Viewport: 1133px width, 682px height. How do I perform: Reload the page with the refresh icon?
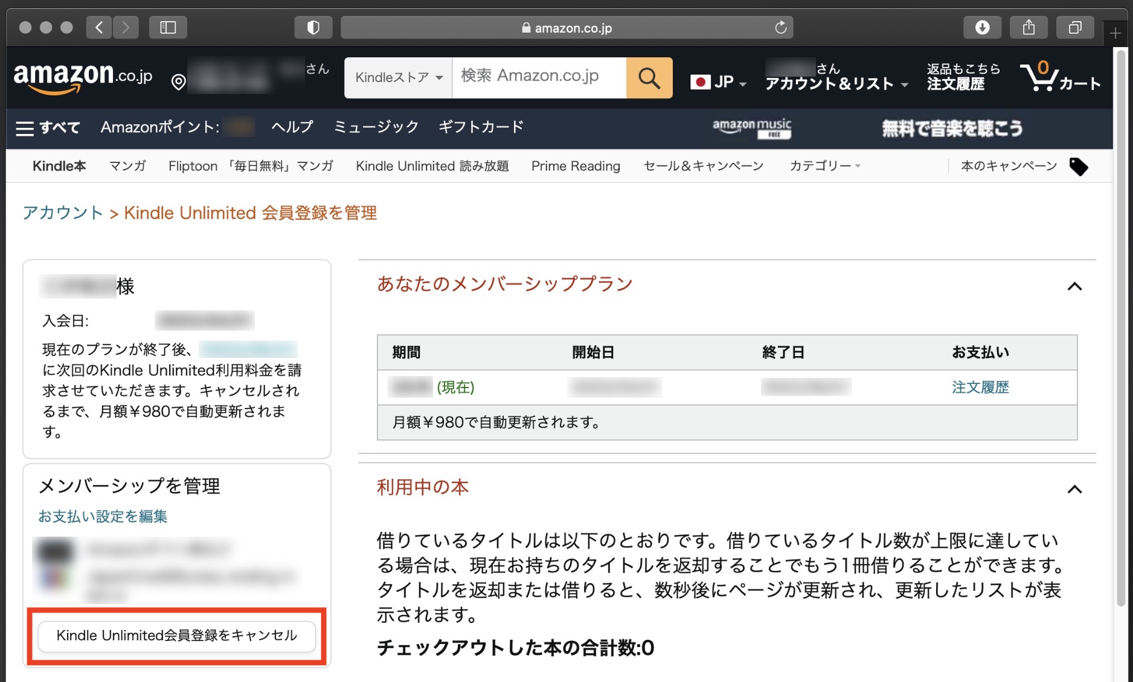(x=780, y=27)
